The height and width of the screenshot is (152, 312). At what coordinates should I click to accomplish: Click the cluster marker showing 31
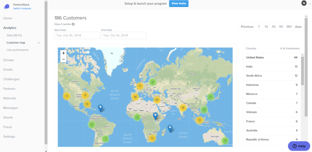pyautogui.click(x=85, y=95)
